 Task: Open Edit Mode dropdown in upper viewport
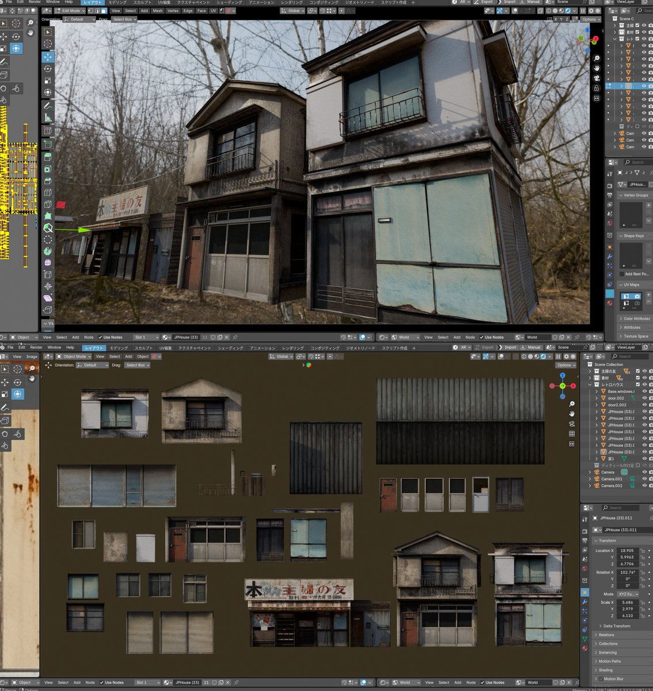pos(70,10)
